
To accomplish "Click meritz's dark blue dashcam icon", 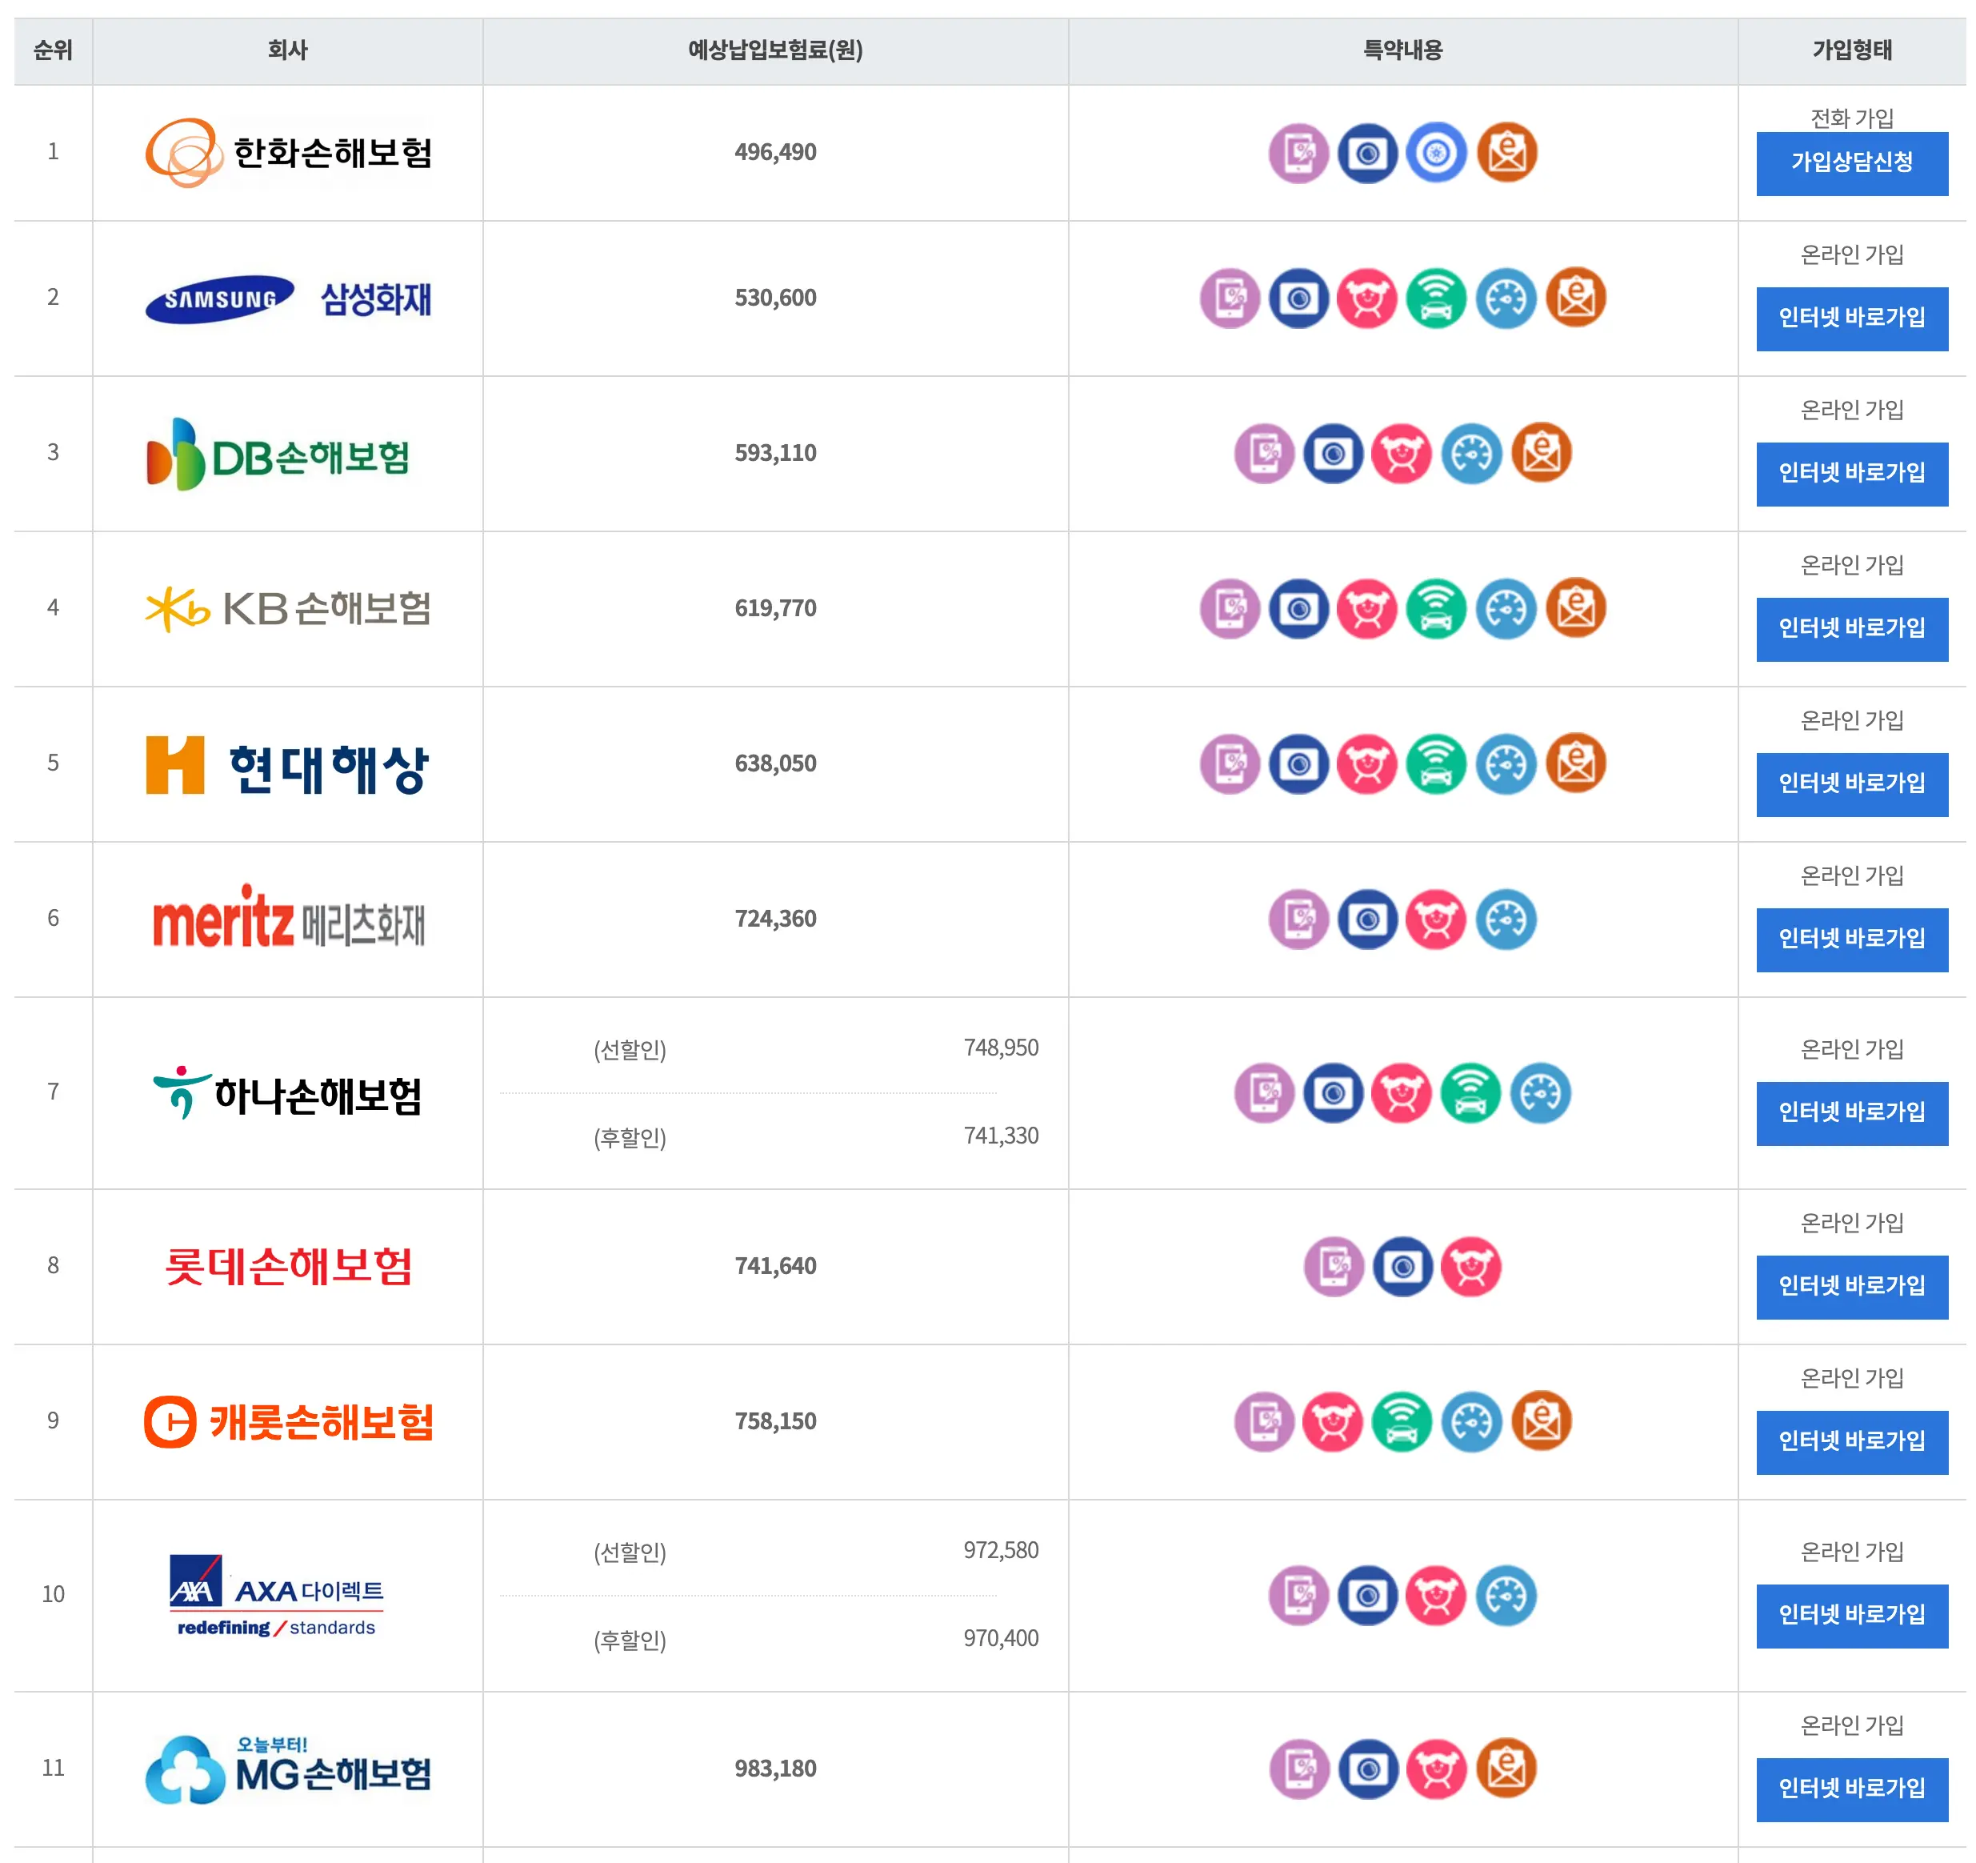I will pyautogui.click(x=1368, y=919).
